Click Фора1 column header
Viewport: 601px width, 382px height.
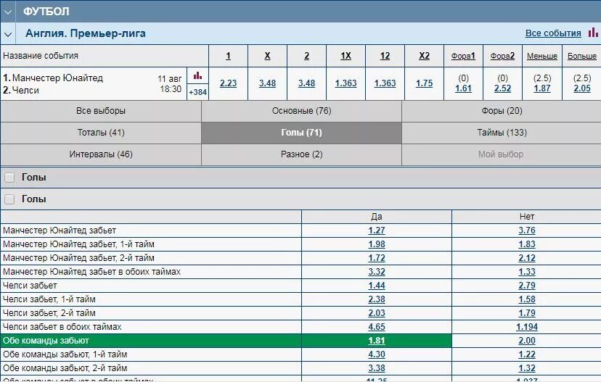(x=463, y=56)
